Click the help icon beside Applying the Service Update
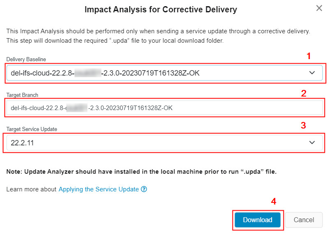The height and width of the screenshot is (239, 329). pos(144,189)
